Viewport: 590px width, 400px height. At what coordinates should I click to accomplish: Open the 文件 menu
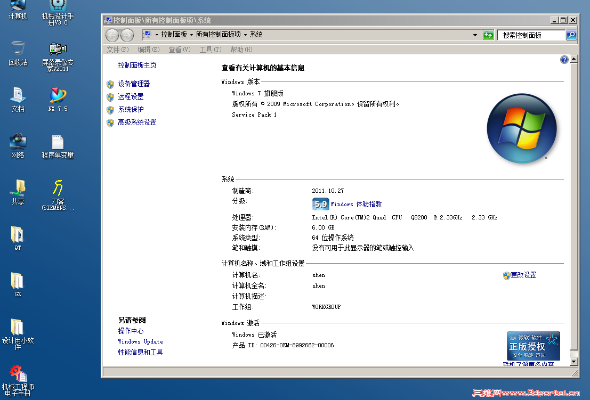coord(117,49)
